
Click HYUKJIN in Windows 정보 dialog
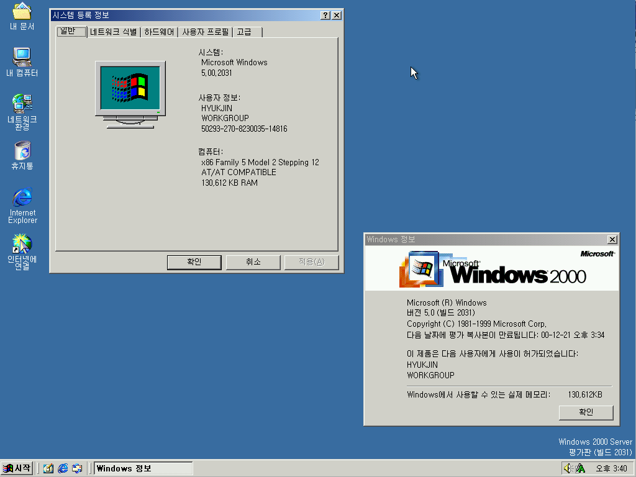(422, 365)
